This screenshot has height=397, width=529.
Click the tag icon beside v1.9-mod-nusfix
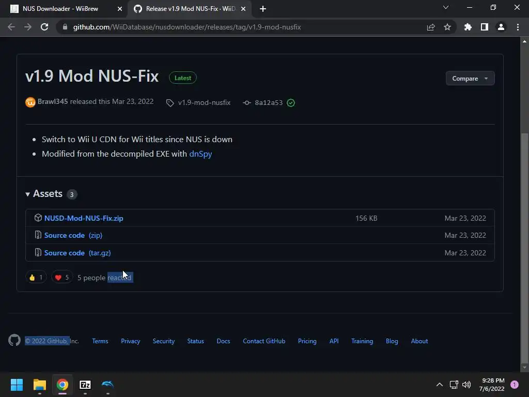point(170,103)
